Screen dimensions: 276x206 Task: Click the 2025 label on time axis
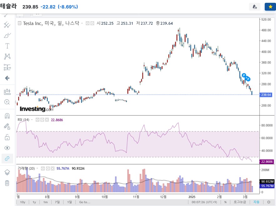(192, 197)
